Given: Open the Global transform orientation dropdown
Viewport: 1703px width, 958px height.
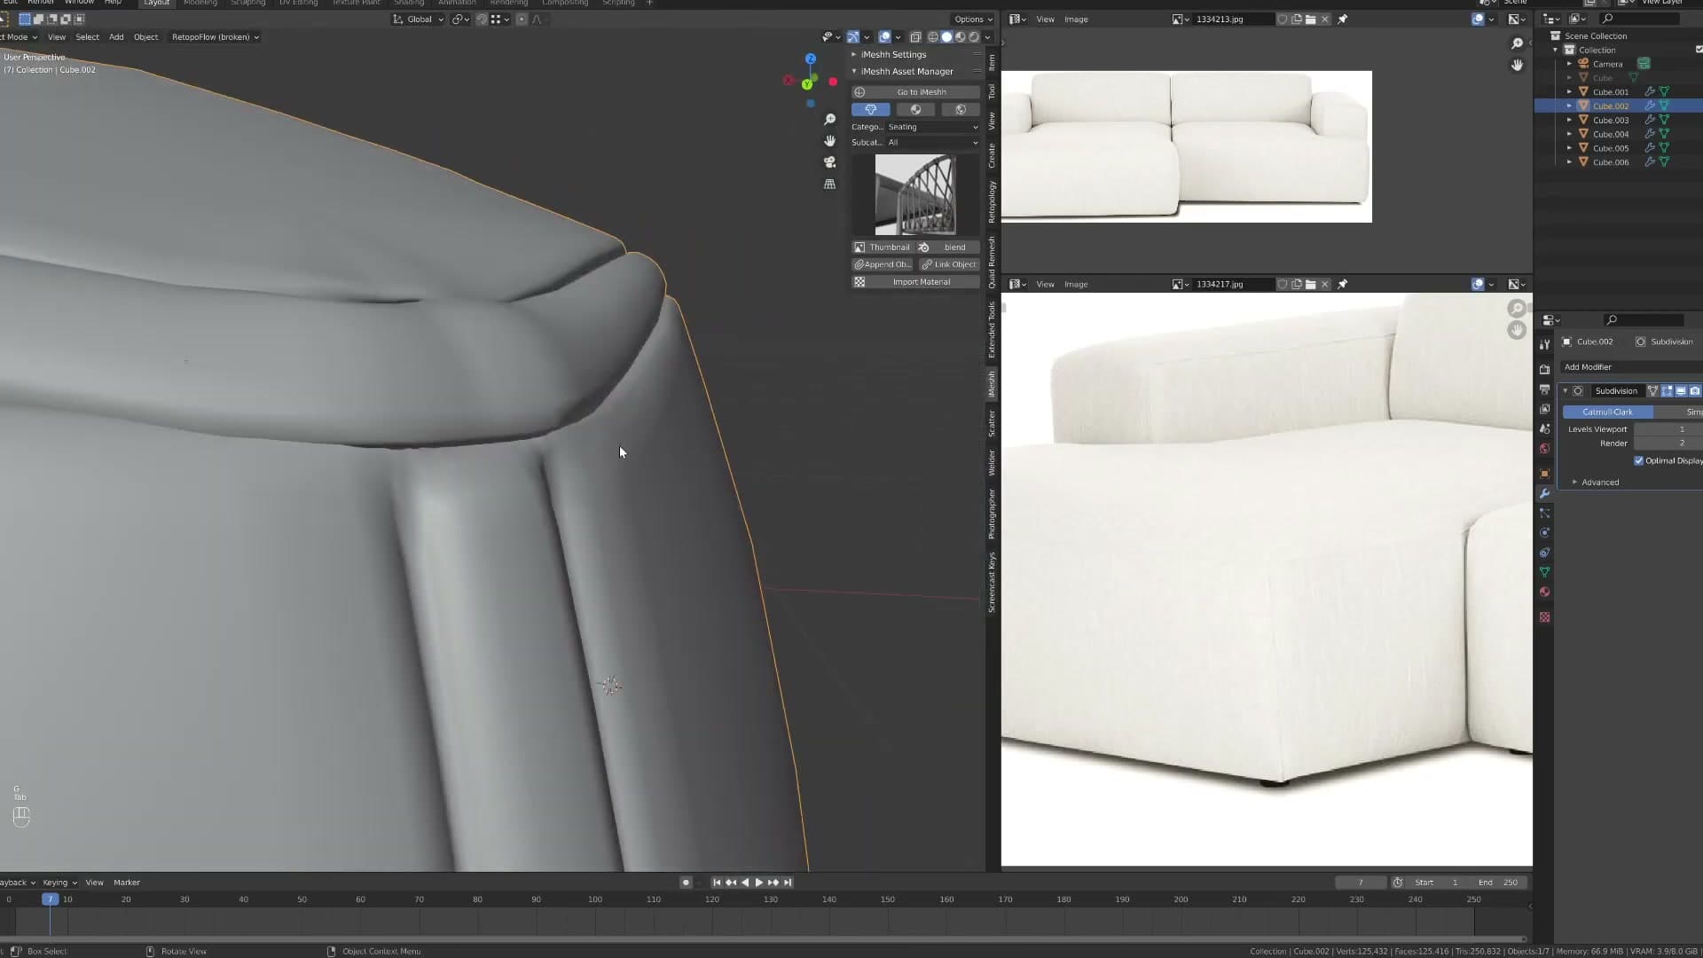Looking at the screenshot, I should [x=419, y=20].
